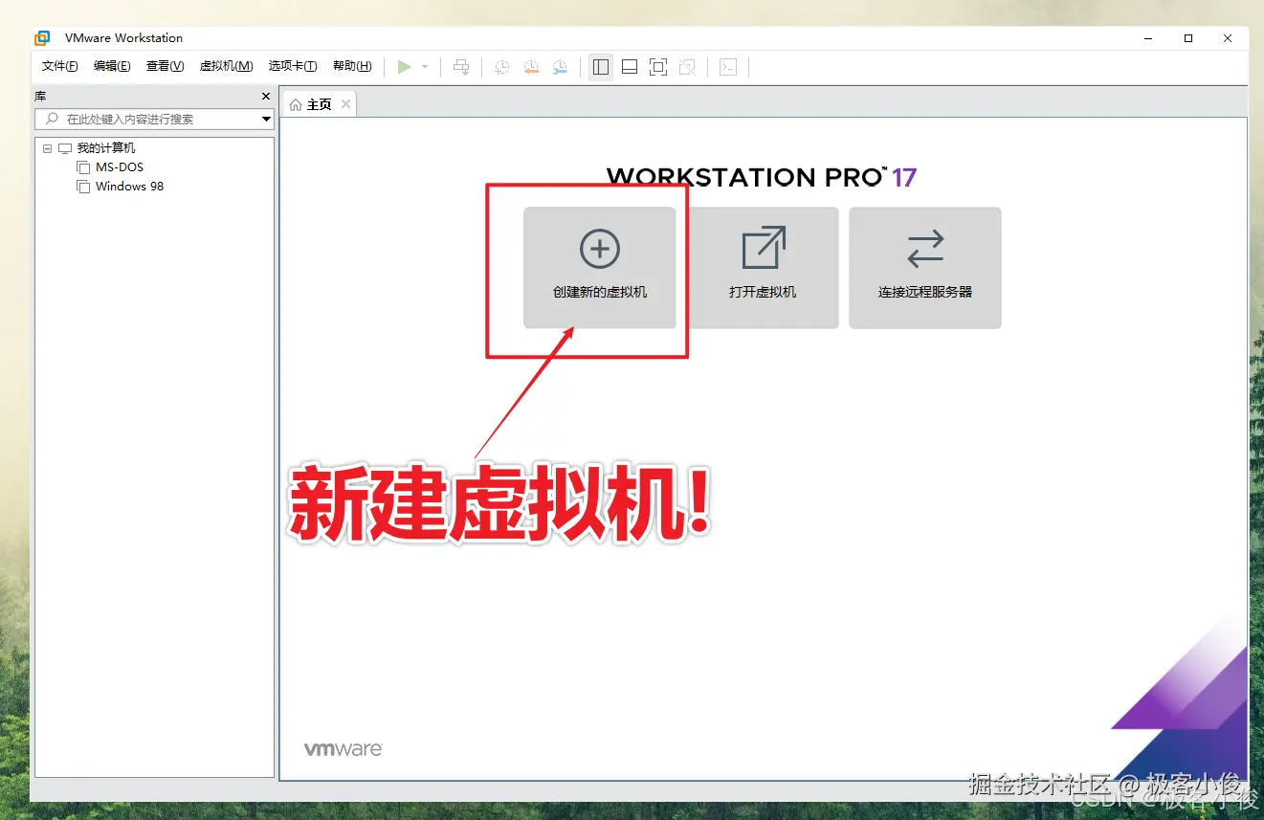Click the send Ctrl+Alt+Del toolbar icon
Screen dimensions: 1264x820
461,66
